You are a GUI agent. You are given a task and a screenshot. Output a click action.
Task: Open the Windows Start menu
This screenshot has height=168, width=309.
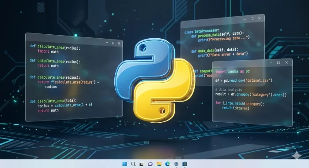(x=124, y=164)
